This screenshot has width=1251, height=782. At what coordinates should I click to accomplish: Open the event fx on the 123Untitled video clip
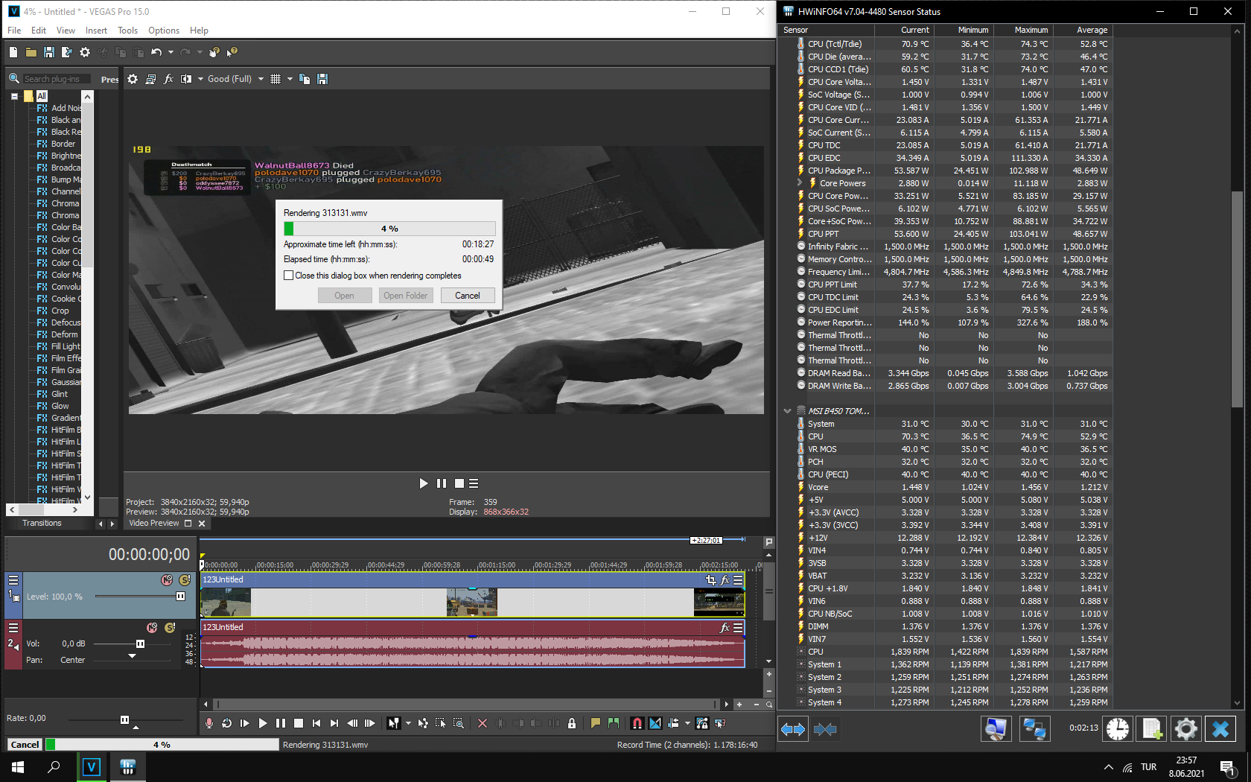725,579
